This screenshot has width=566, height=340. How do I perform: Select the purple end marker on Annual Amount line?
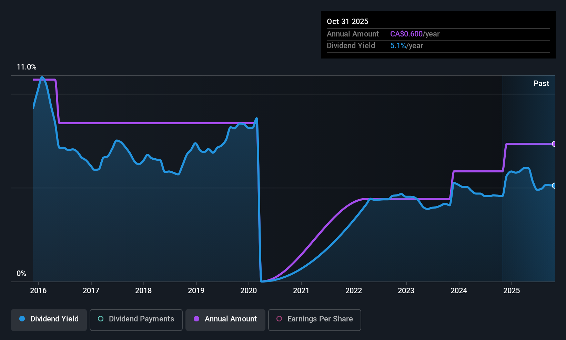[554, 144]
